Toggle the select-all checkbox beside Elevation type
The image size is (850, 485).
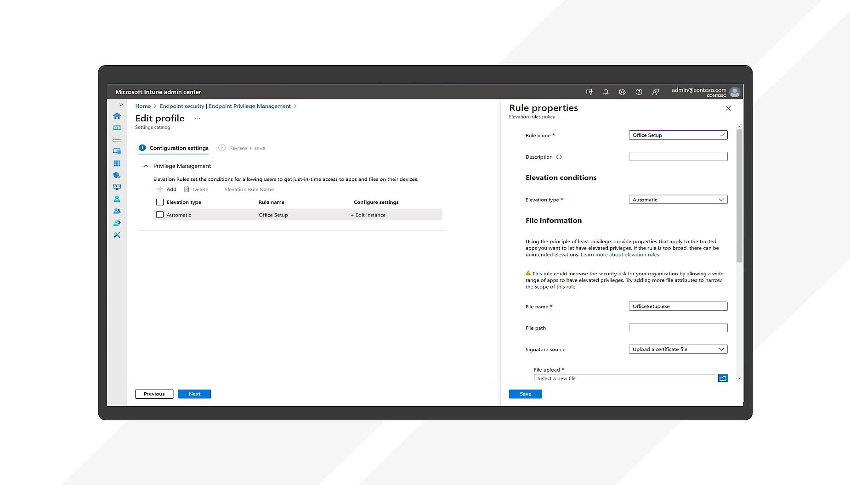pyautogui.click(x=160, y=202)
